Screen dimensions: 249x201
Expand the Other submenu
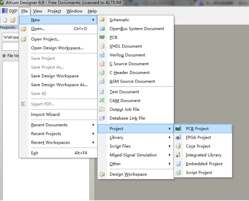coord(170,164)
